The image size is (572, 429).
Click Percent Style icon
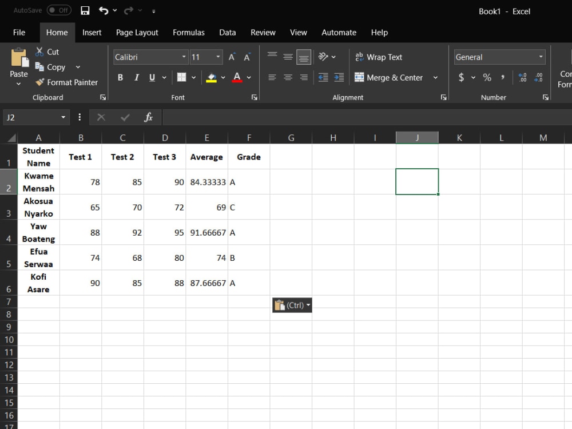click(x=487, y=77)
